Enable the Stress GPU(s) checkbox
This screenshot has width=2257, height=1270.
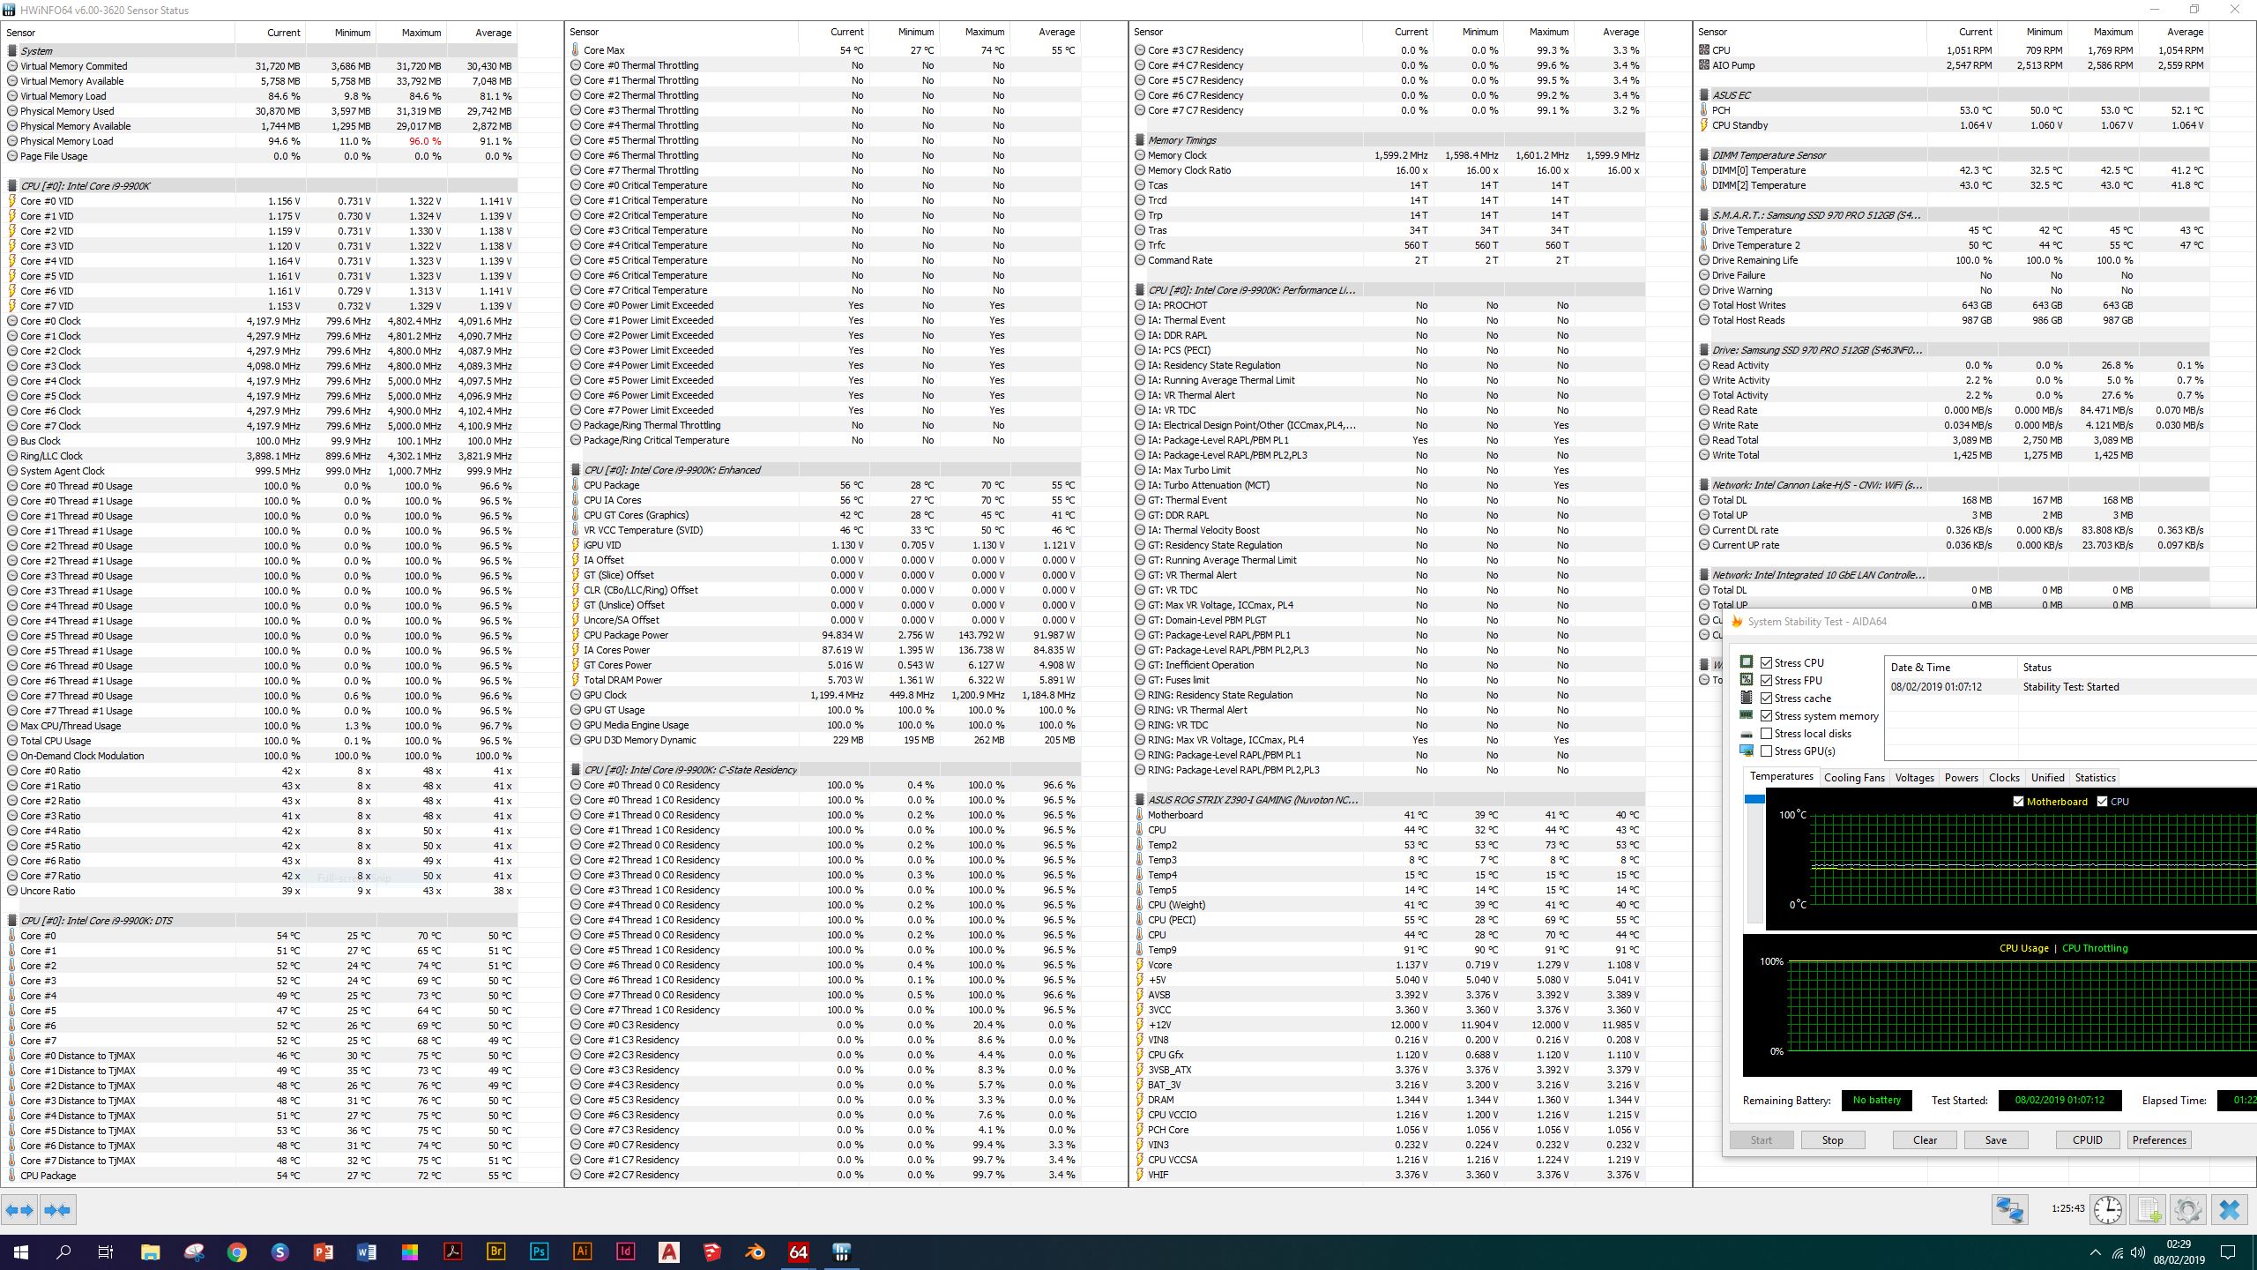[x=1766, y=751]
